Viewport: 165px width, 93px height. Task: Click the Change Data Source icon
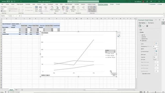[x=57, y=9]
